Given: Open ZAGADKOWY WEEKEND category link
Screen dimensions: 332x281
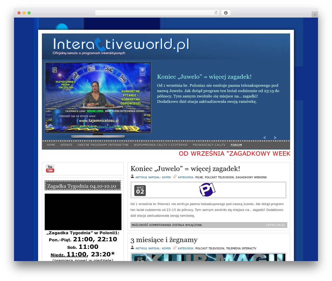Looking at the screenshot, I should pos(251,177).
